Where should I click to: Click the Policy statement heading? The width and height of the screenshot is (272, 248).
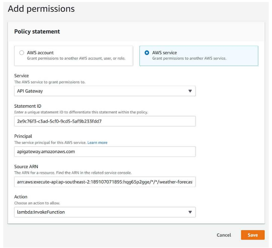(37, 31)
